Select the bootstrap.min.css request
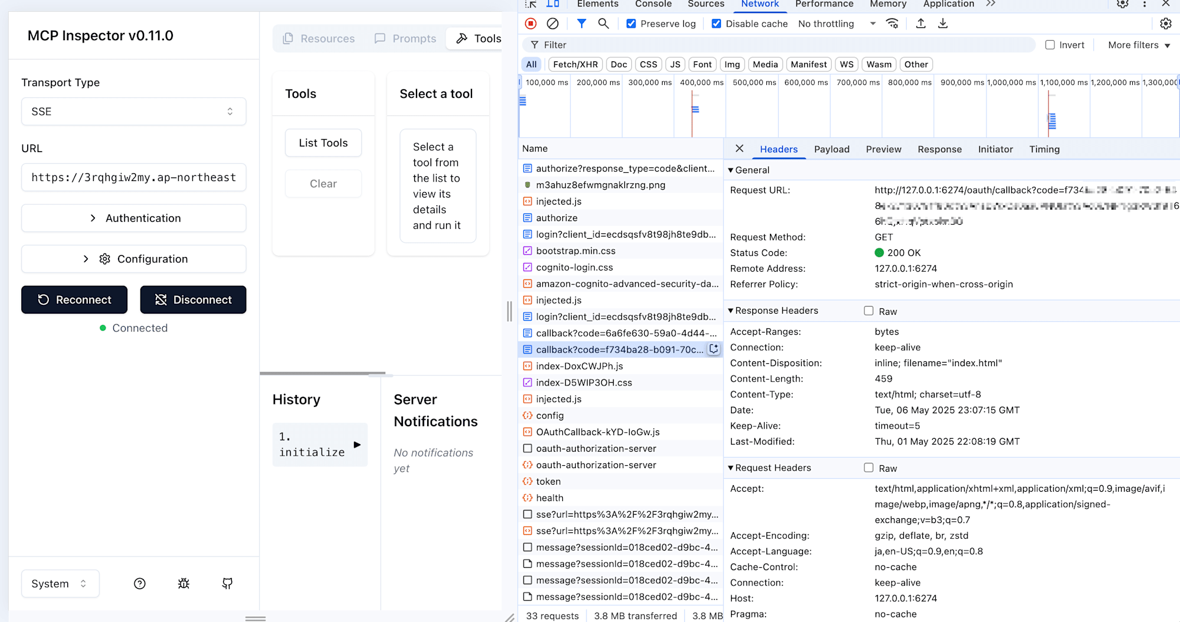This screenshot has width=1180, height=622. click(x=621, y=251)
